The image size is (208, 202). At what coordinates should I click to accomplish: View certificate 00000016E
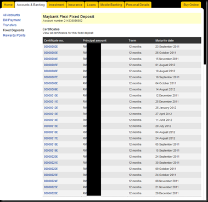pos(51,132)
